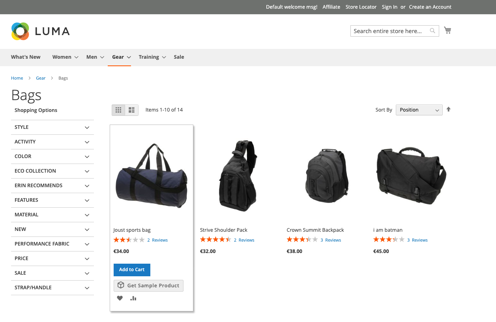
Task: View Joust sports bag 2 Reviews
Action: 157,240
